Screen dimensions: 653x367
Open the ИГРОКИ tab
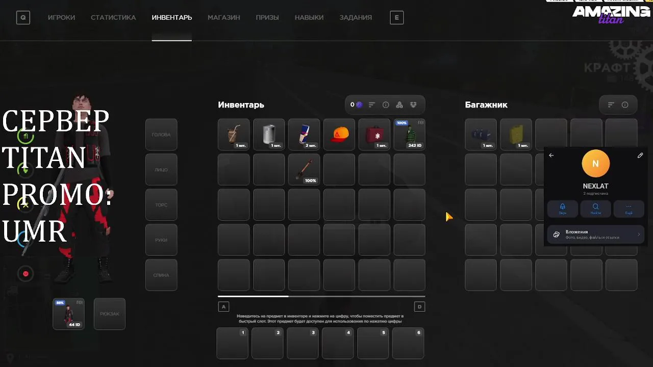(61, 17)
